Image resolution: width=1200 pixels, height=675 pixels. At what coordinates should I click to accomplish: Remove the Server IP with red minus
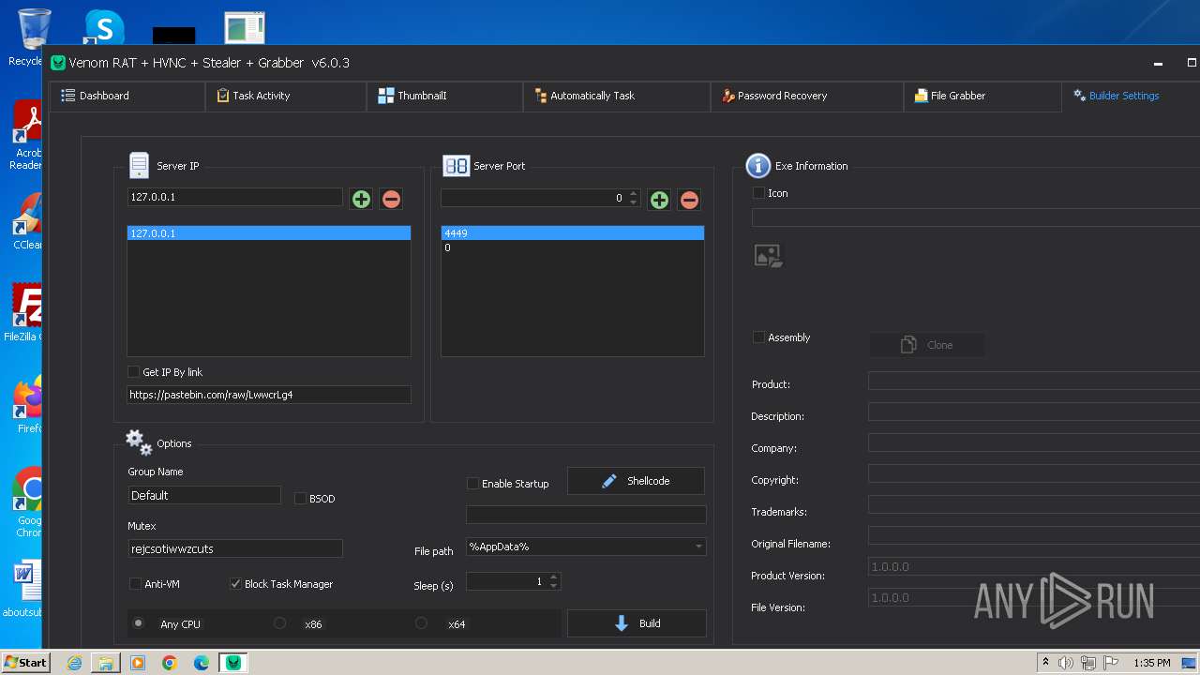click(391, 199)
